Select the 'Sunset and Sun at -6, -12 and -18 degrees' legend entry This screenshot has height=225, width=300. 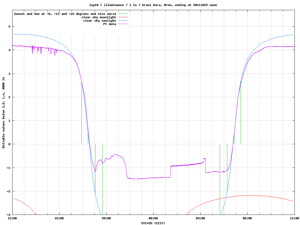[65, 14]
